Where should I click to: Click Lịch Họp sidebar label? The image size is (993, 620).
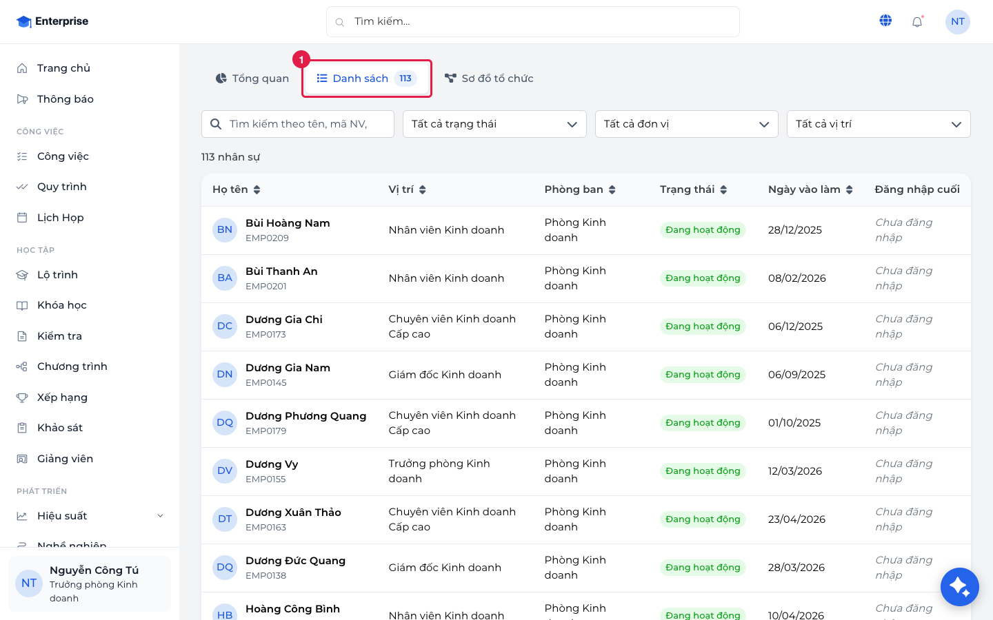61,218
